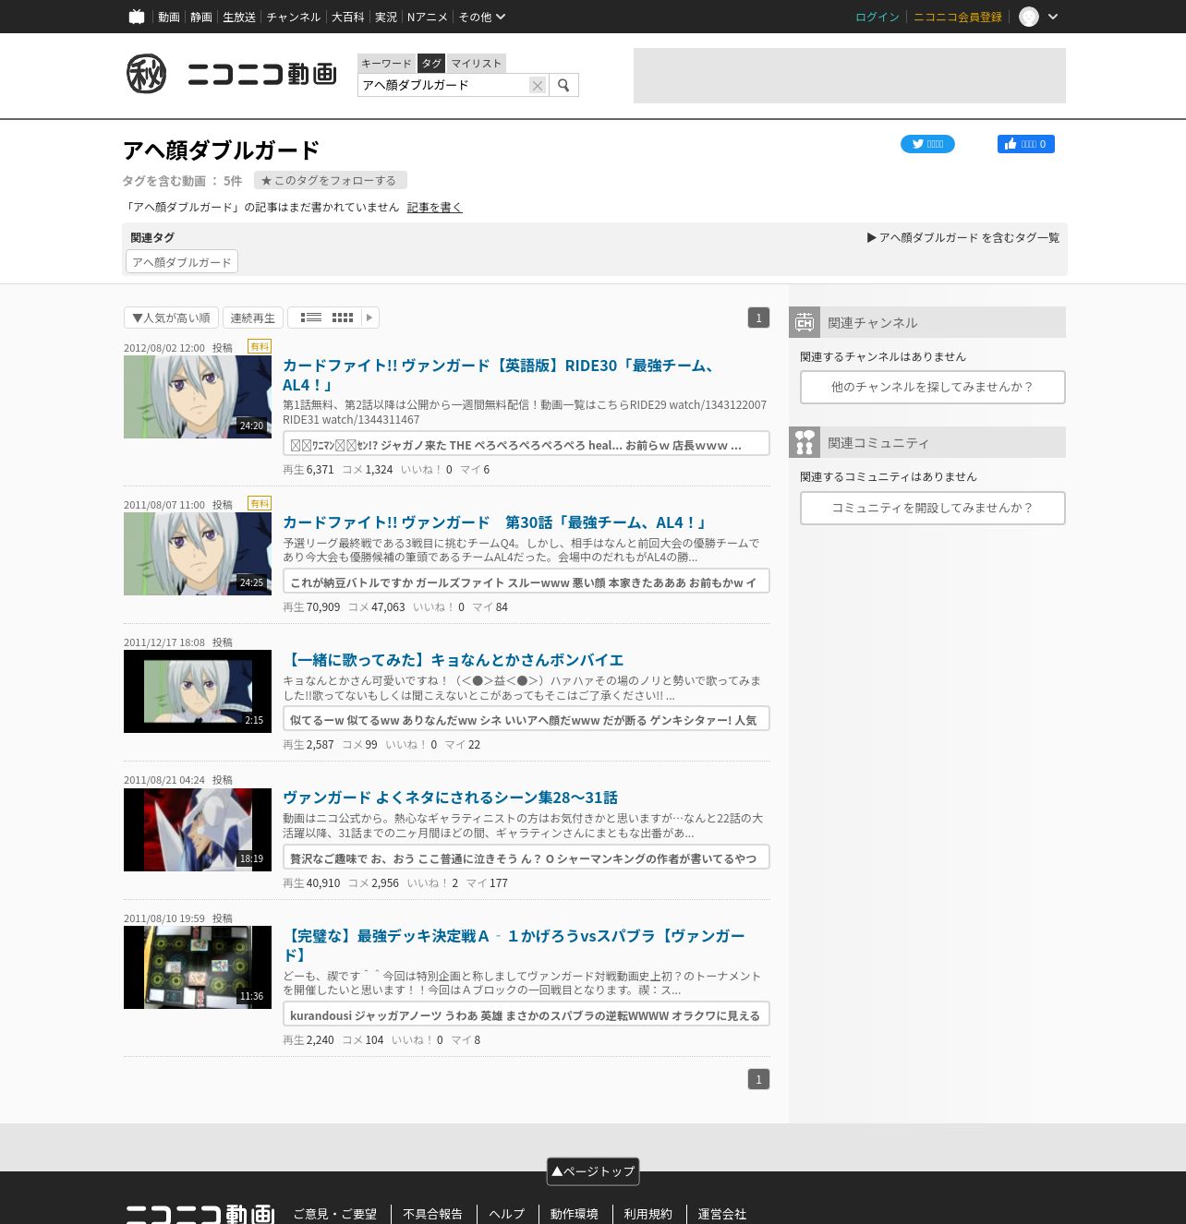Click the 関連チャンネル section icon
Image resolution: width=1186 pixels, height=1224 pixels.
[x=805, y=322]
